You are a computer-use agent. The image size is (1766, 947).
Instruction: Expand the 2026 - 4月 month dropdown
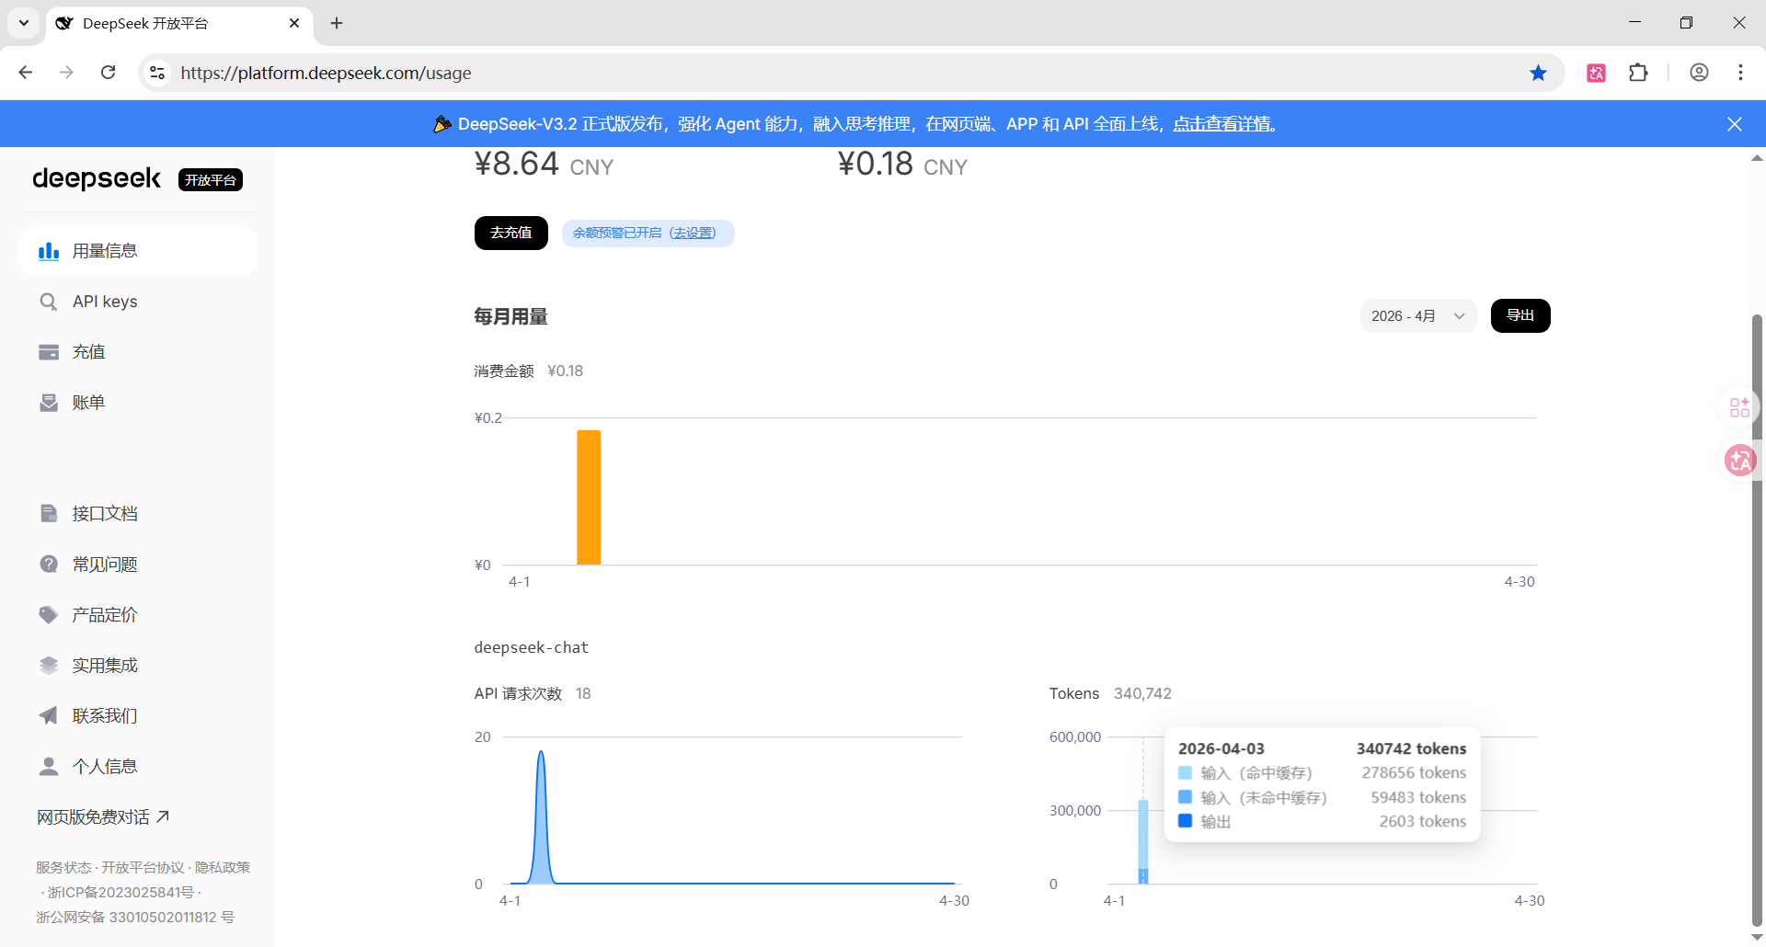(1417, 316)
